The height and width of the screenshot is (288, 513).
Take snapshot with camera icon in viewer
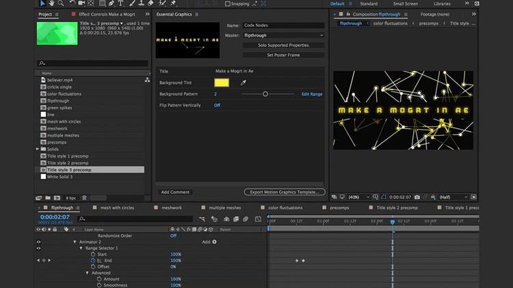pos(417,197)
